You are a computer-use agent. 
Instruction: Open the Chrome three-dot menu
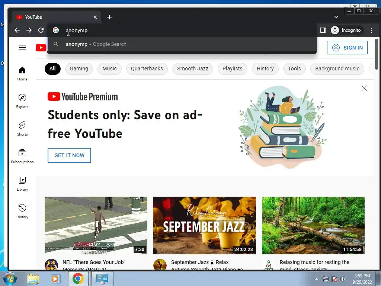tap(371, 30)
